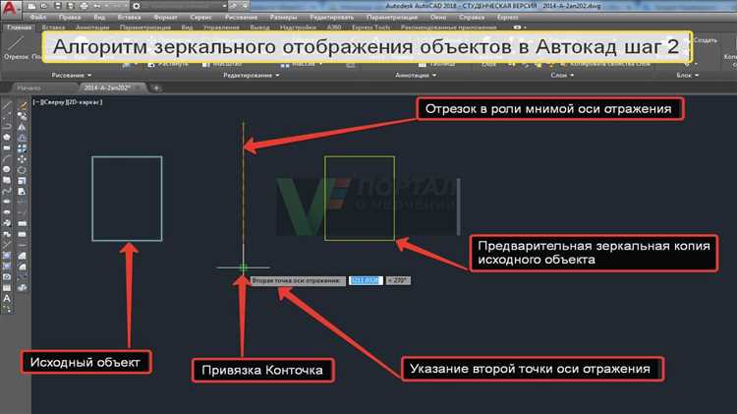Click the Rotate tool in the Modify toolbar
737x414 pixels.
pos(22,169)
